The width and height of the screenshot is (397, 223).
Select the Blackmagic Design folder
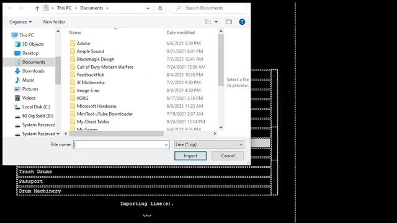point(96,59)
